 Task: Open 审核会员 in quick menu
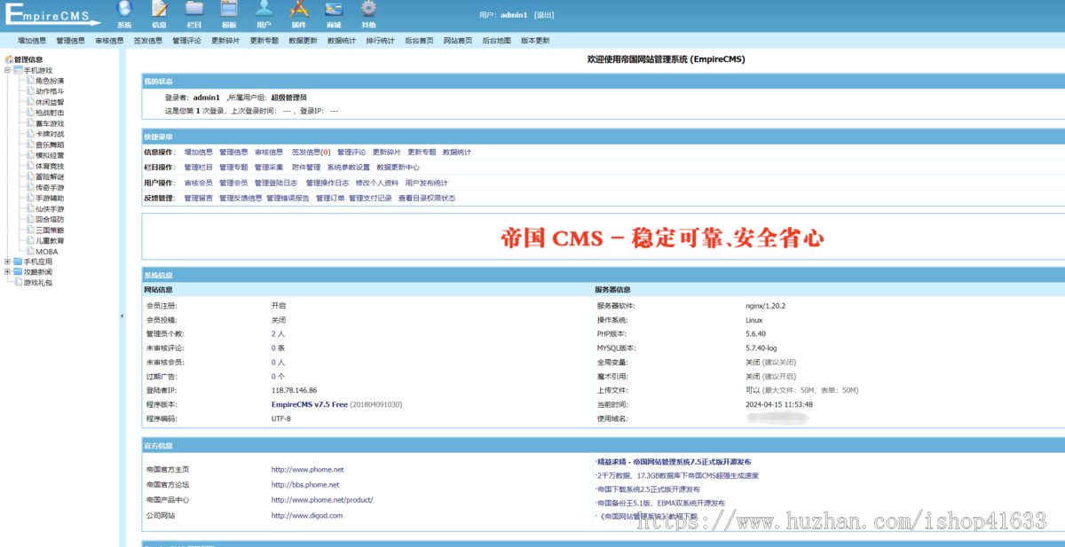tap(199, 183)
